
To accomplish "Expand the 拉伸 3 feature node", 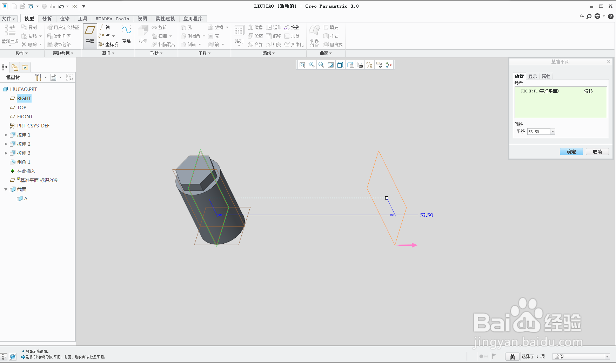I will (x=6, y=153).
